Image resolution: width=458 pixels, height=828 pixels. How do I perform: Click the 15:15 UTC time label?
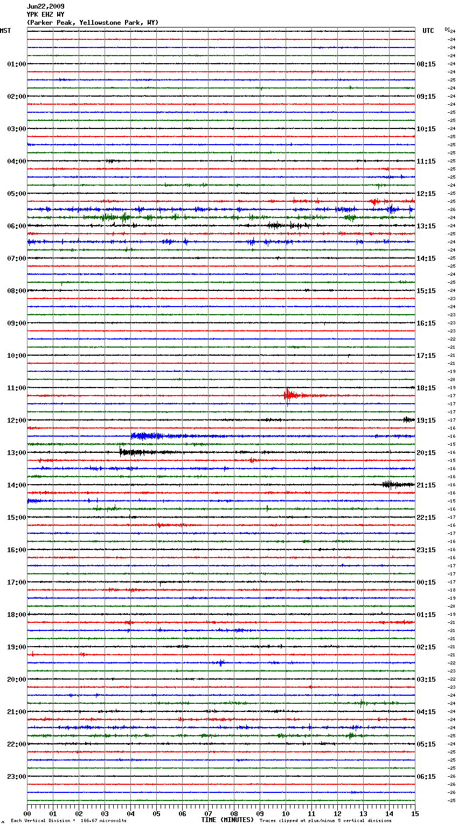pyautogui.click(x=426, y=291)
